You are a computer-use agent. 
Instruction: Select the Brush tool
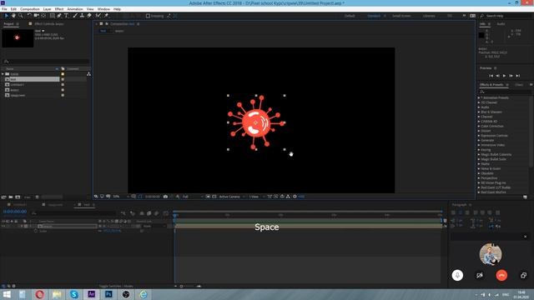75,16
